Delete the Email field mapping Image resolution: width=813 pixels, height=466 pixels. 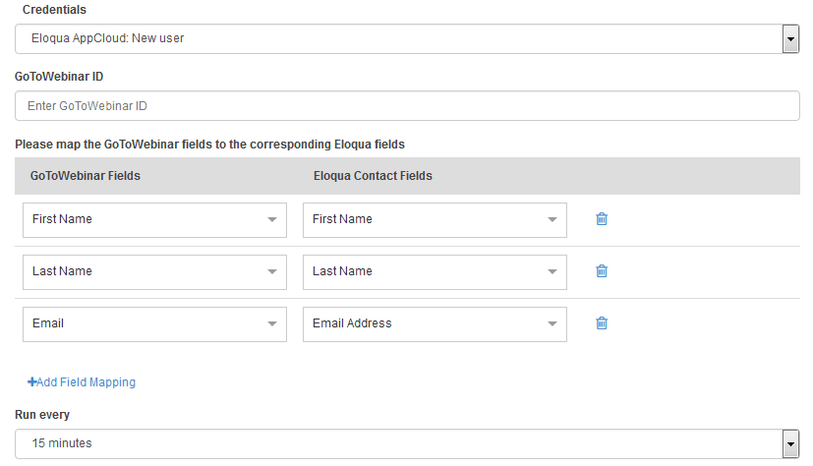pyautogui.click(x=602, y=323)
